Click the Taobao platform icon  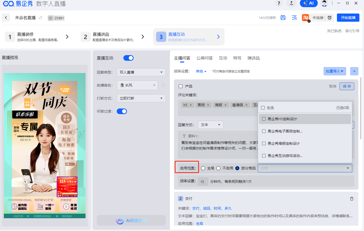[306, 18]
